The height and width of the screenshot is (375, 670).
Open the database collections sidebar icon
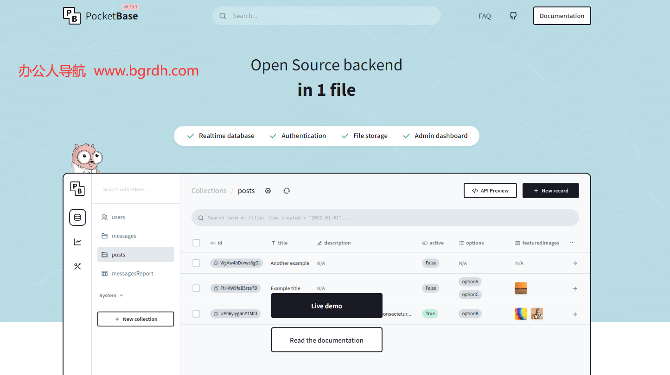pyautogui.click(x=77, y=217)
